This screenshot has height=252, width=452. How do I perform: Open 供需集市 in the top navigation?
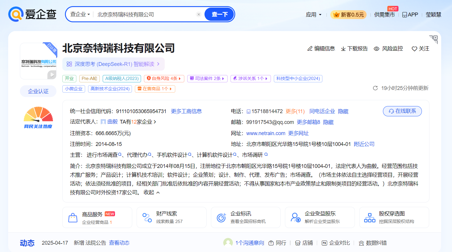click(x=384, y=15)
